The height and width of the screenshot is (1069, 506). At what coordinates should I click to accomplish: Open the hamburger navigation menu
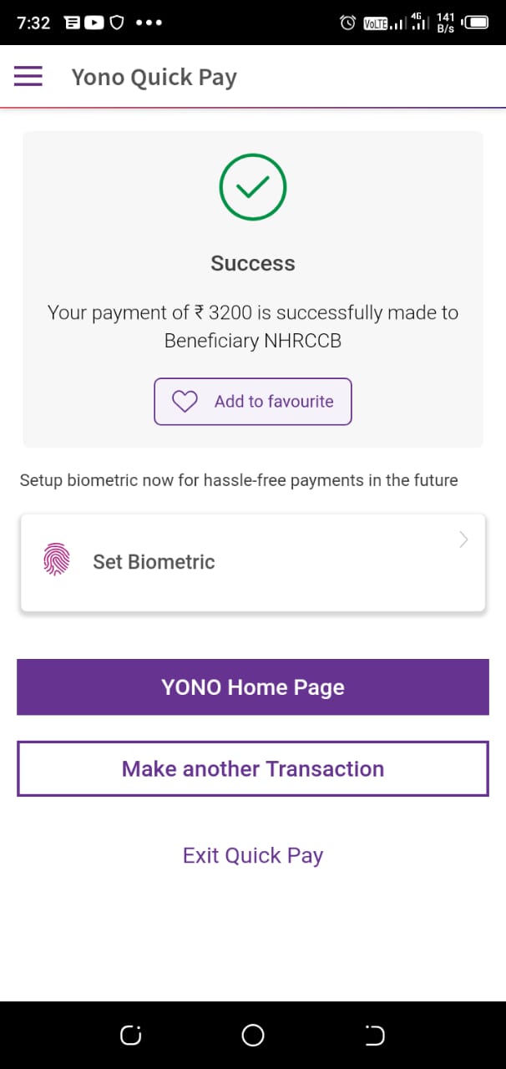(28, 77)
